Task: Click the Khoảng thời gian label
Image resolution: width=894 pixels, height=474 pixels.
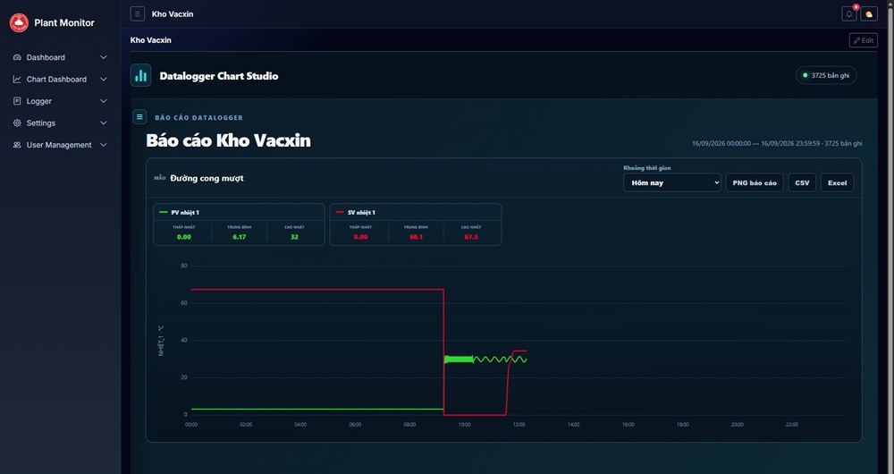Action: (646, 168)
